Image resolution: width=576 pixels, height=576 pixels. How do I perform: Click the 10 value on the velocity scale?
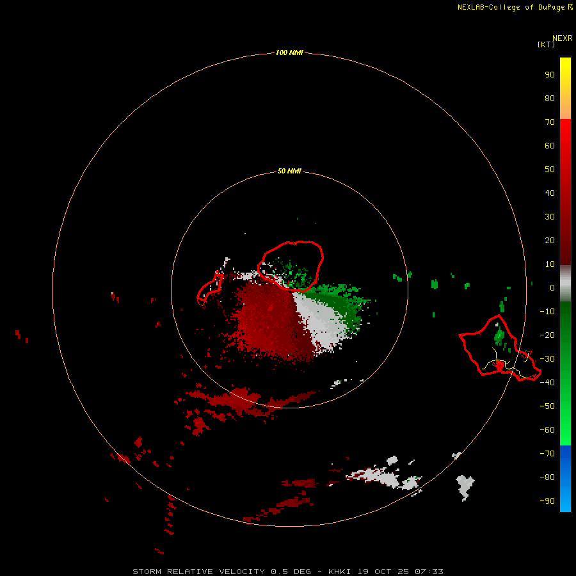(x=550, y=264)
